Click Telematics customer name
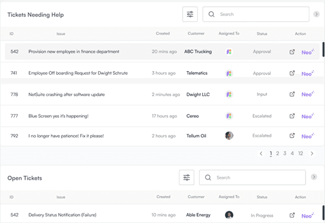325x223 pixels. coord(197,73)
